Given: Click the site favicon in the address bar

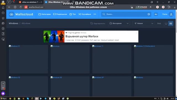Looking at the screenshot, I should coord(26,7).
